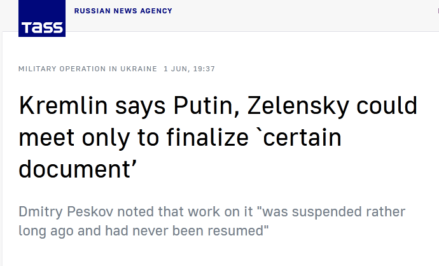The image size is (439, 266).
Task: Open the Russian News Agency header link
Action: coord(123,11)
